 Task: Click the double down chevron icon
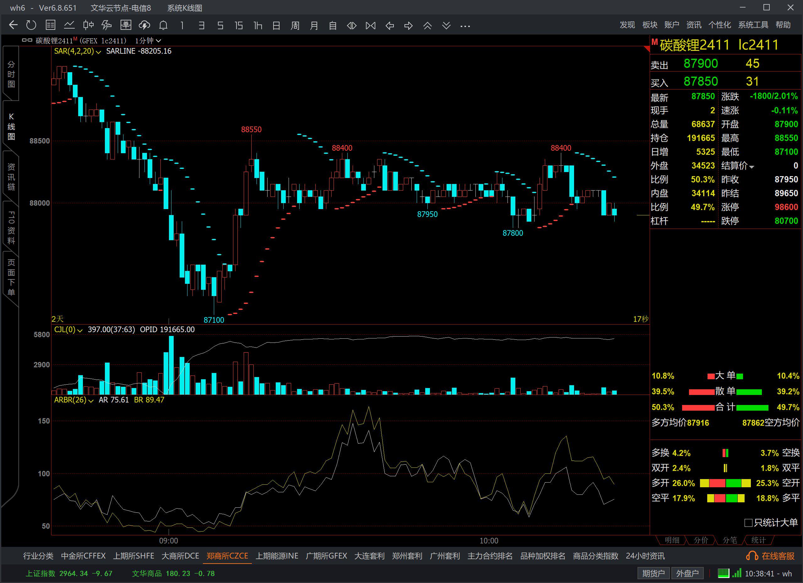click(447, 25)
